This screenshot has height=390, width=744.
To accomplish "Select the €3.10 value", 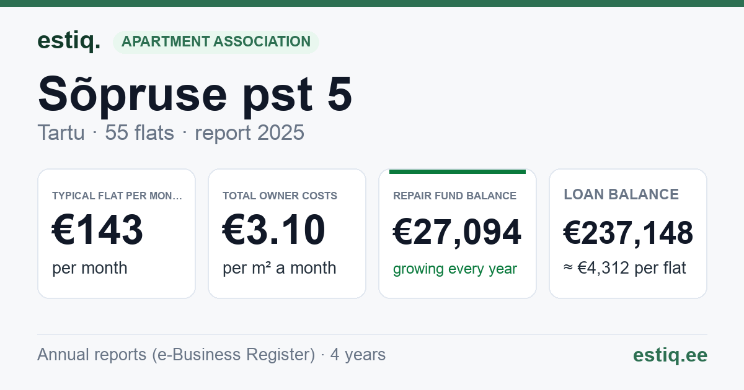I will [x=274, y=230].
